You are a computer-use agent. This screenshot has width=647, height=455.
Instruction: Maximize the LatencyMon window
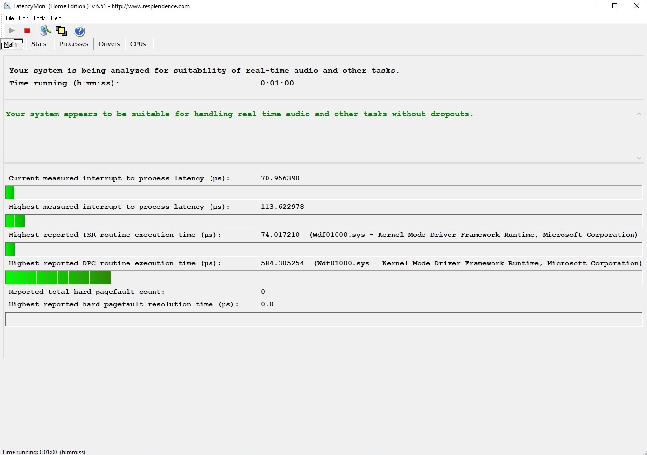[x=615, y=6]
